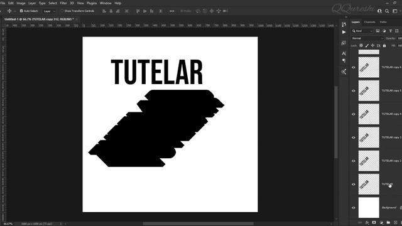Hide the TUTELAR copy 5 layer
Screen dimensions: 402x226
[354, 90]
